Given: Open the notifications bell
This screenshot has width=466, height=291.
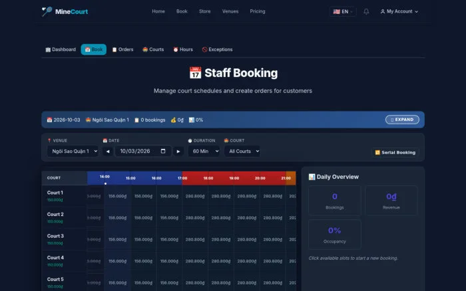Looking at the screenshot, I should (366, 11).
